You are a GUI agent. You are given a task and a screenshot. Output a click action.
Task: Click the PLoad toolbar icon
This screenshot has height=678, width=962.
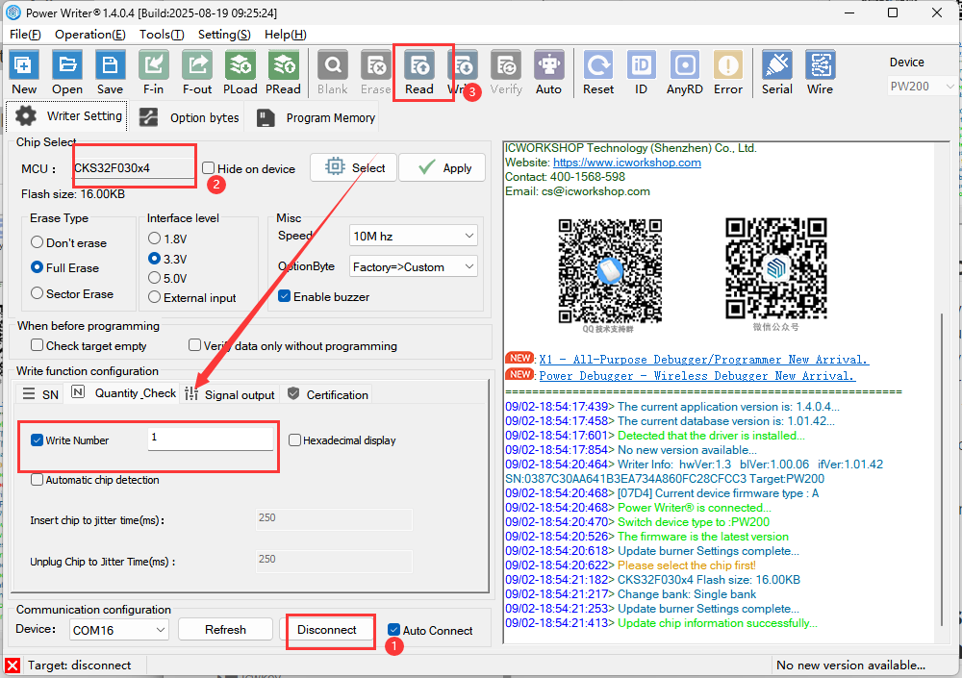pyautogui.click(x=240, y=72)
